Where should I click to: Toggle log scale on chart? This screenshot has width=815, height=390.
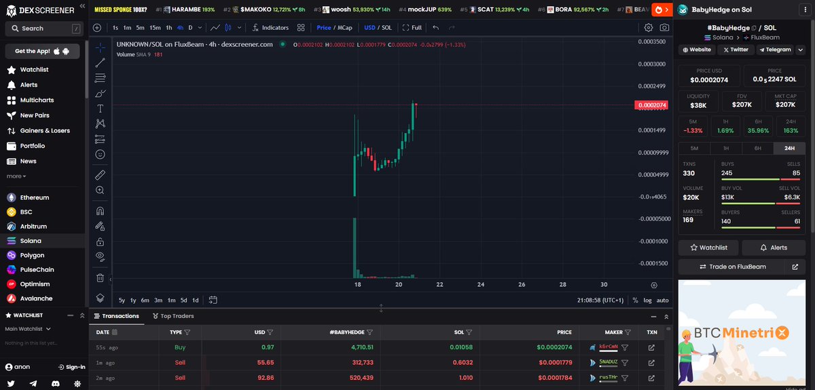[x=647, y=300]
